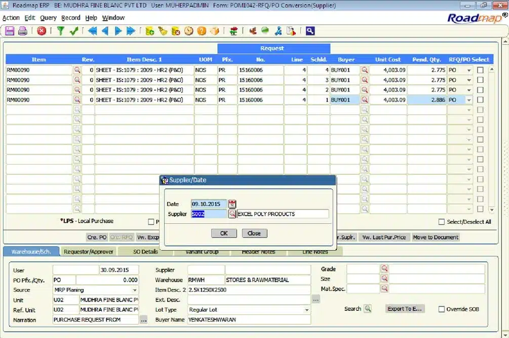Click the red flower toolbar icon
This screenshot has width=509, height=338.
click(x=253, y=31)
